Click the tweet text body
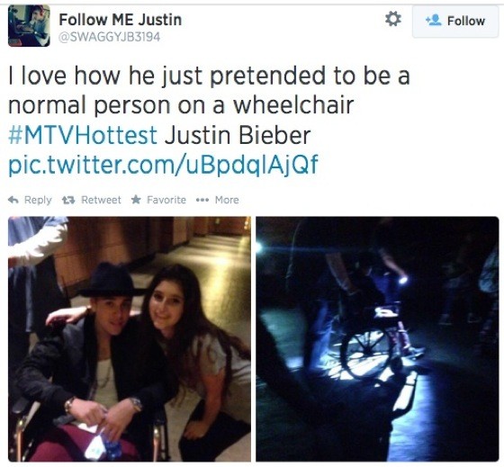Screen dimensions: 504x467 tap(209, 120)
